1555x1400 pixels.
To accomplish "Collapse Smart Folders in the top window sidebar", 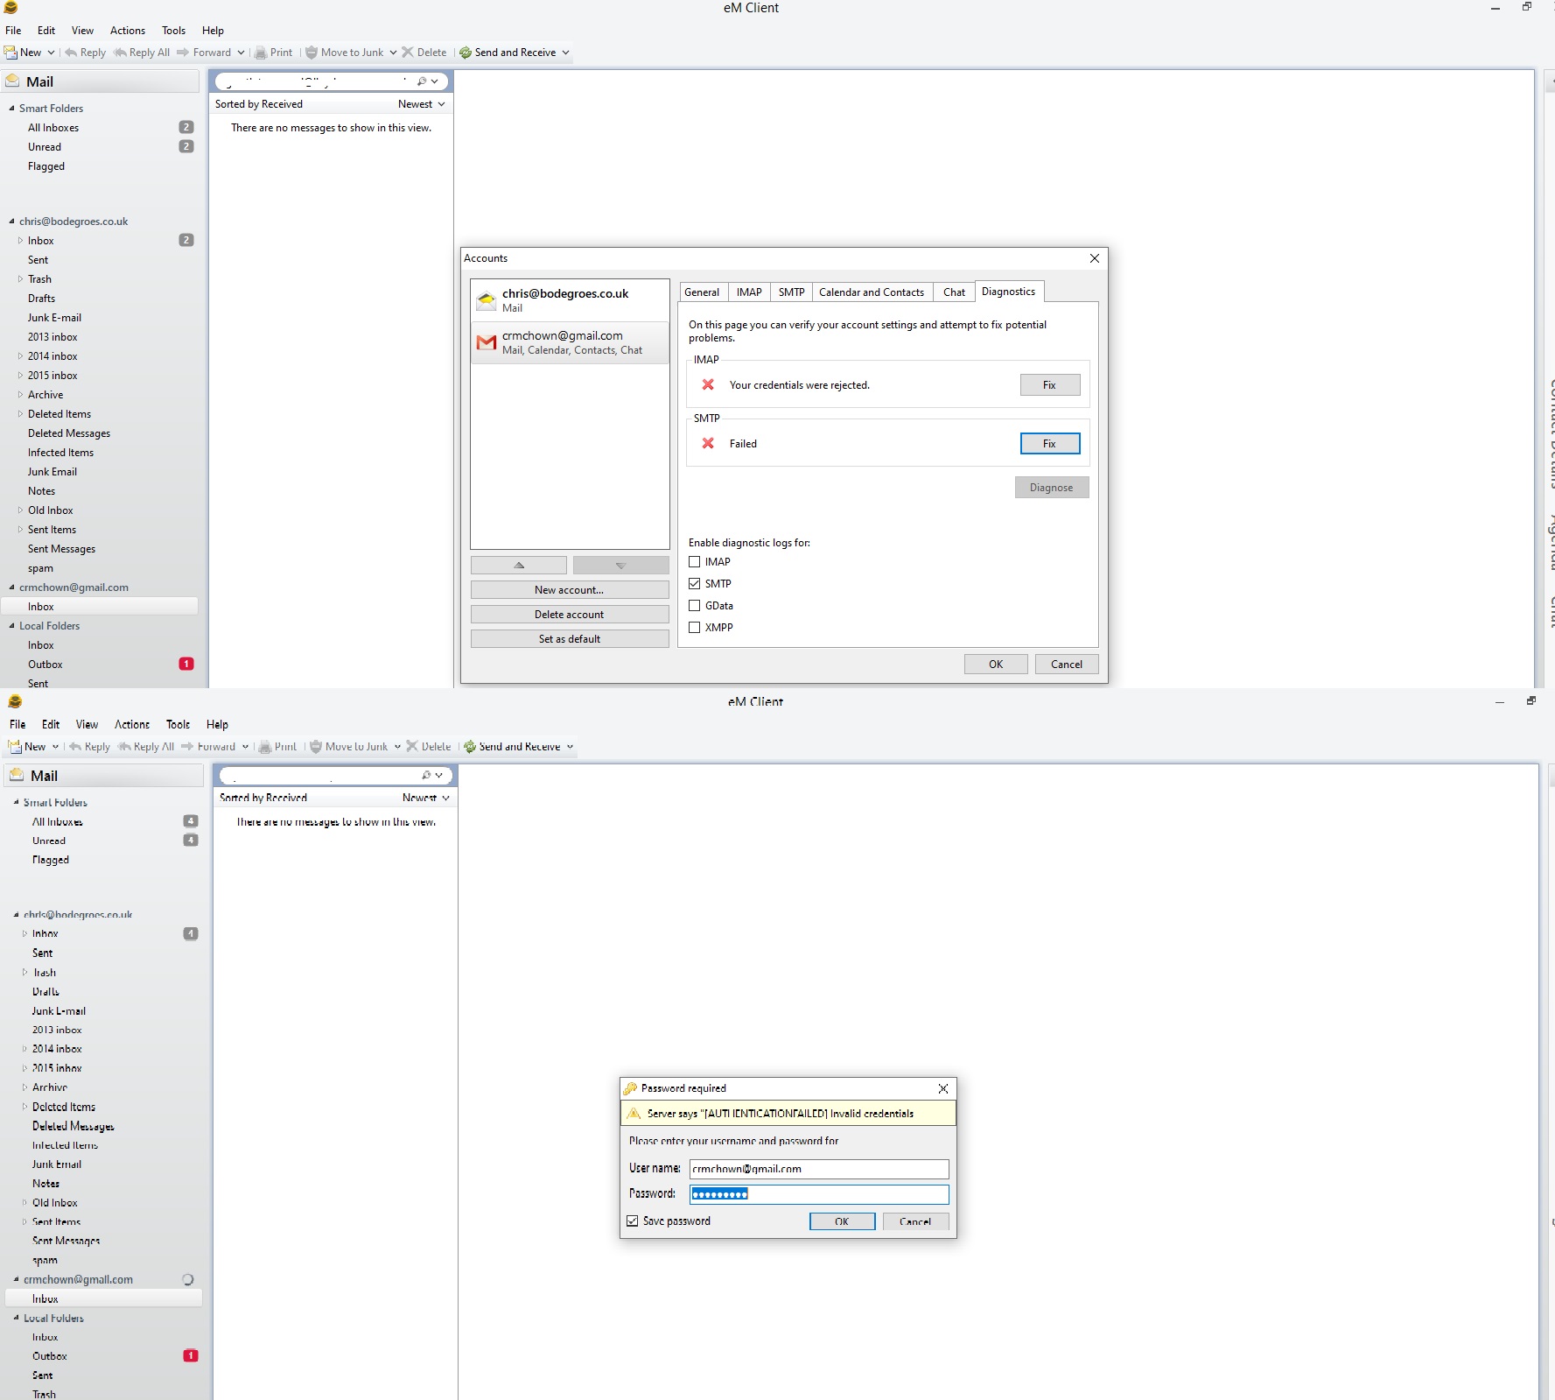I will [x=12, y=109].
